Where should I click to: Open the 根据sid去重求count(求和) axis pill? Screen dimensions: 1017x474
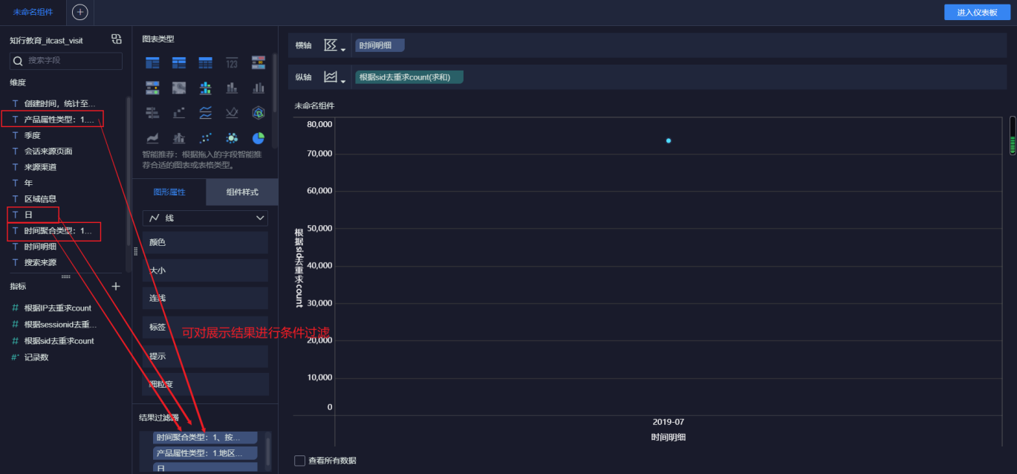pyautogui.click(x=409, y=77)
